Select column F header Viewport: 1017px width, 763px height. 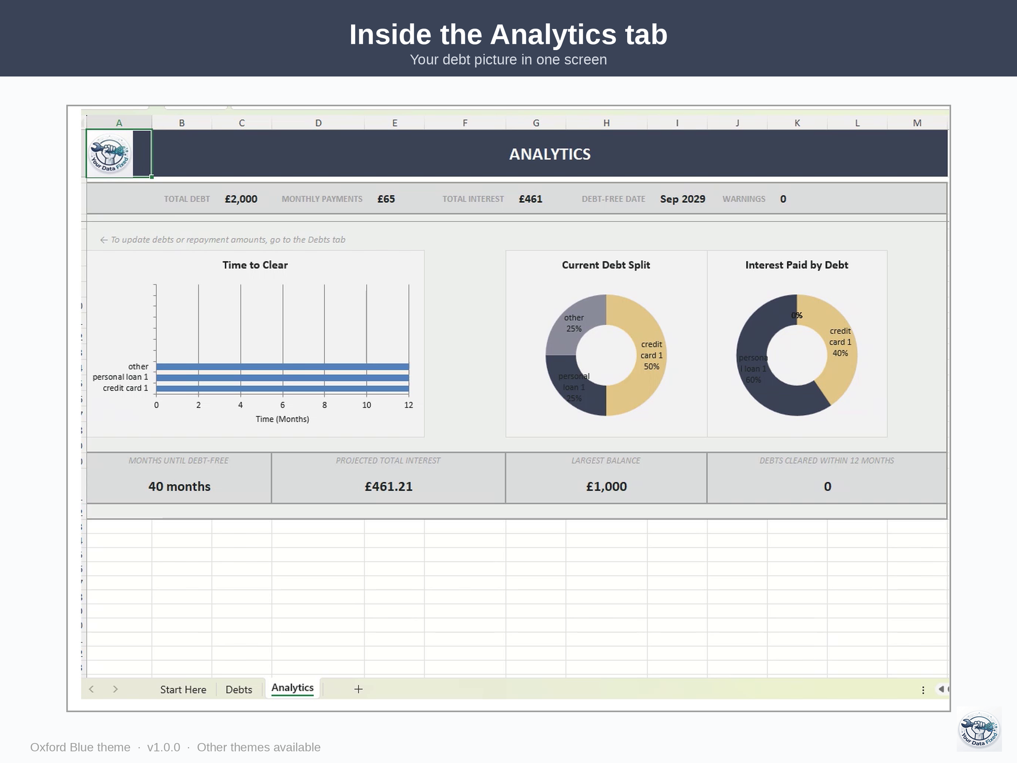coord(465,123)
